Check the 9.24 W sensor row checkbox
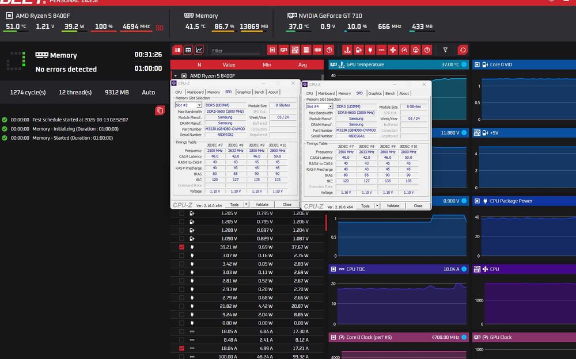 tap(181, 315)
